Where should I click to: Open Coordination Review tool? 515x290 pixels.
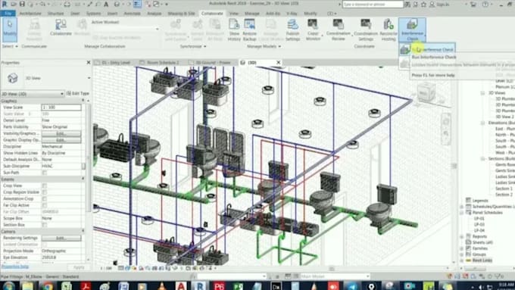pyautogui.click(x=339, y=30)
